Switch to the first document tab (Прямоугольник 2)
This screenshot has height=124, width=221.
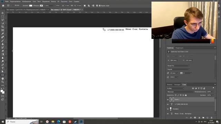pyautogui.click(x=27, y=10)
